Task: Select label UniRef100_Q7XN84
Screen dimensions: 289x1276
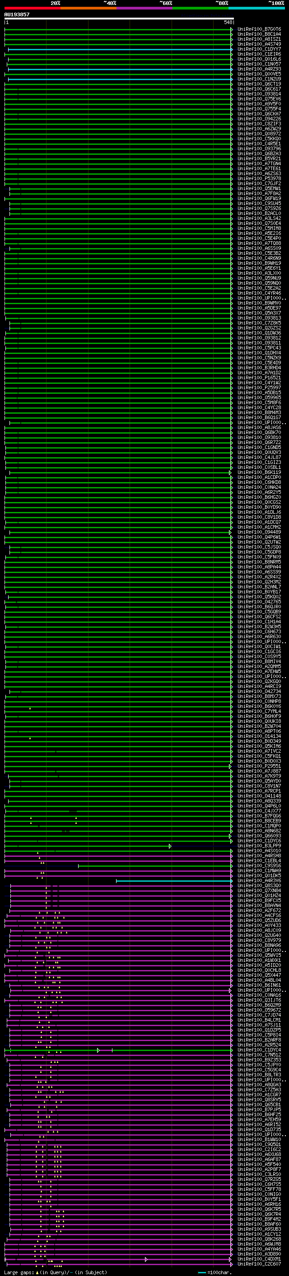Action: 259,891
